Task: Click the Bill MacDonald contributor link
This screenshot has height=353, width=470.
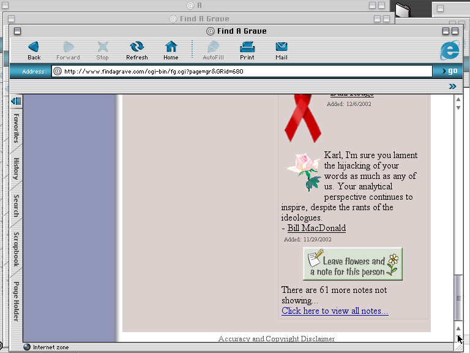Action: [x=316, y=228]
